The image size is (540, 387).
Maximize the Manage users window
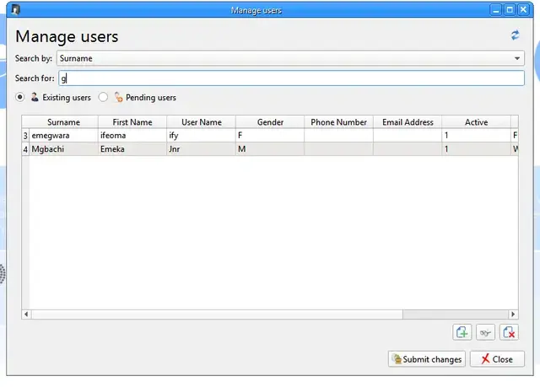510,9
